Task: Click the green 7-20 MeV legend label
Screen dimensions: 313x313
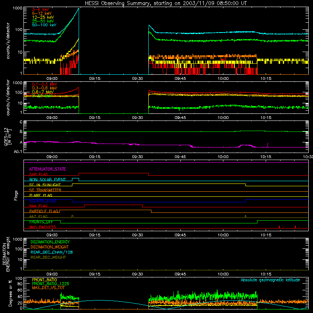Action: pyautogui.click(x=42, y=96)
